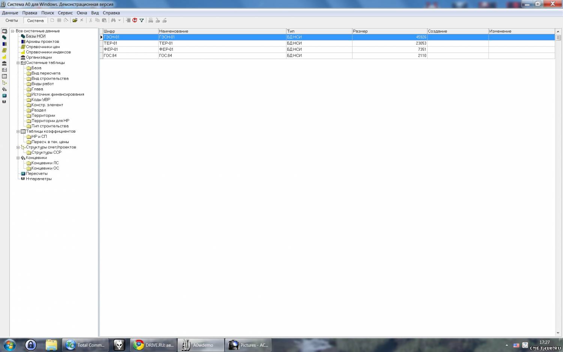
Task: Click the grey X delete toolbar icon
Action: click(82, 20)
